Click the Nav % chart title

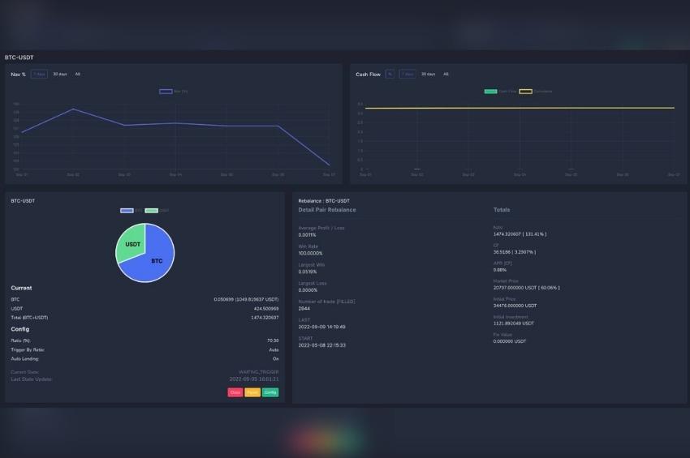18,75
